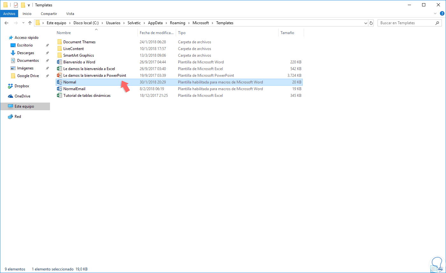Viewport: 446px width, 273px height.
Task: Open the recent locations dropdown
Action: tap(23, 23)
